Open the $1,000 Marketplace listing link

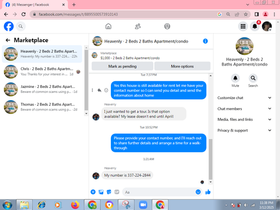(x=130, y=58)
